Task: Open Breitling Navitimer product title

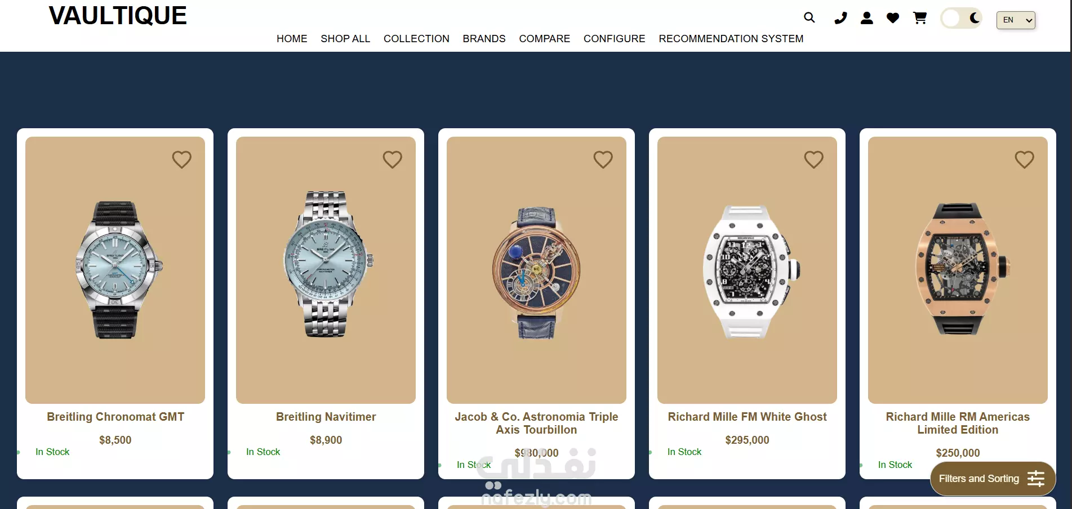Action: coord(326,417)
